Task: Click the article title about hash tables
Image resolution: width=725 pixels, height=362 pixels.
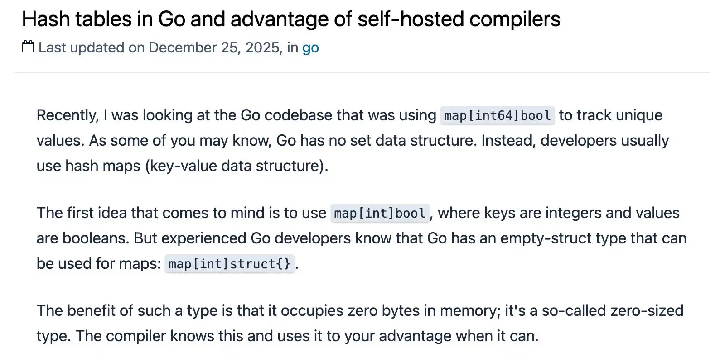Action: 291,19
